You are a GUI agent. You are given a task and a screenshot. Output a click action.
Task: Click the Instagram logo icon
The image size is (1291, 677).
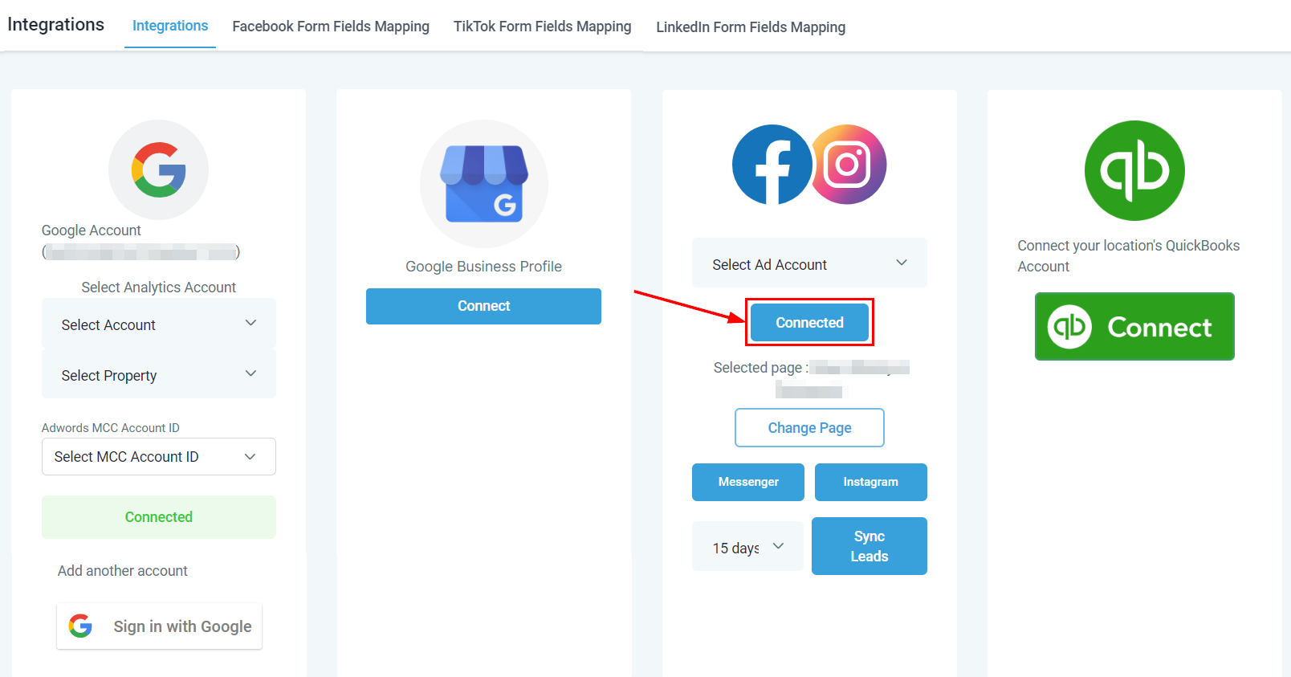(849, 165)
